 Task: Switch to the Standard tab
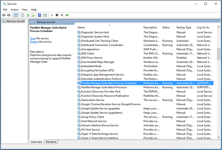pos(51,142)
